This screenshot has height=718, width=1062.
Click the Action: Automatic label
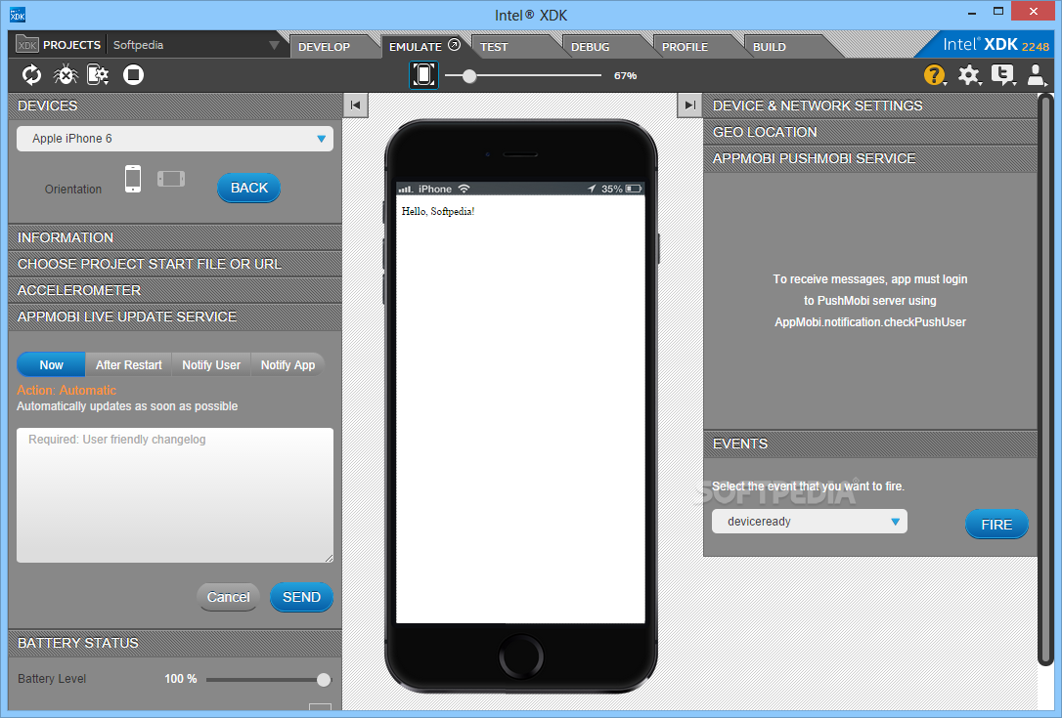click(x=66, y=391)
